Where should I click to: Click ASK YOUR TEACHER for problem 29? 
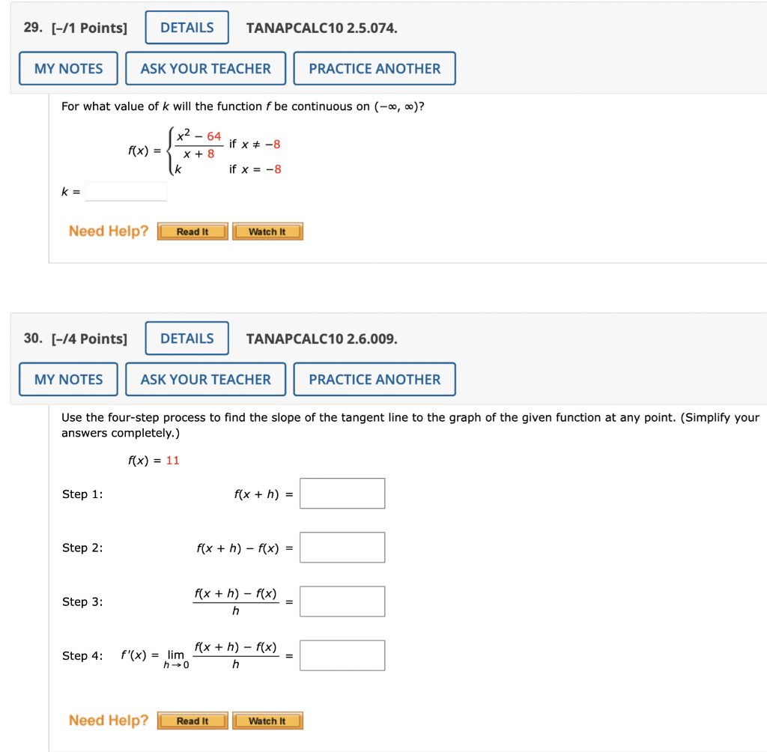tap(205, 67)
